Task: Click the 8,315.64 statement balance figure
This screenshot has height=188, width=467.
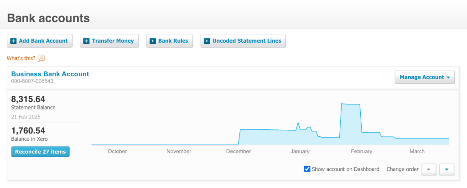Action: [x=28, y=99]
